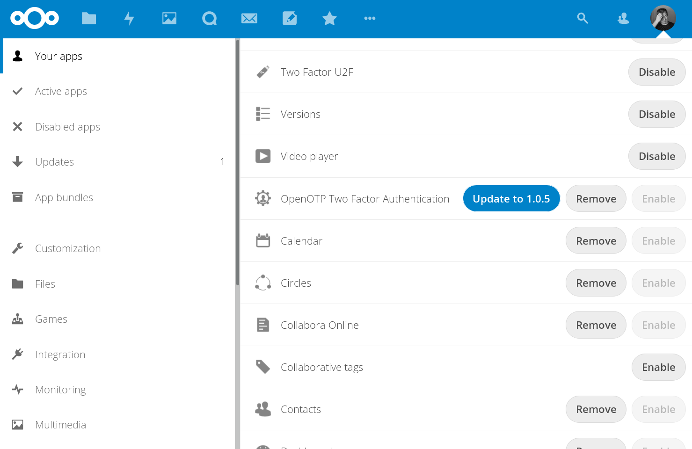The image size is (692, 449).
Task: Open the Files category in sidebar
Action: [x=117, y=284]
